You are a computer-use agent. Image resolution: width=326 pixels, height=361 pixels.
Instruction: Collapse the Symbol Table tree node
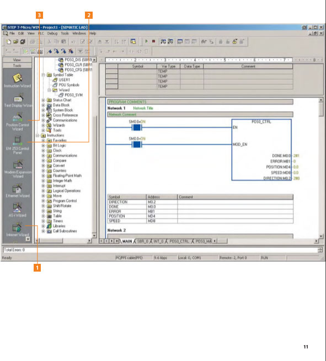(x=43, y=75)
